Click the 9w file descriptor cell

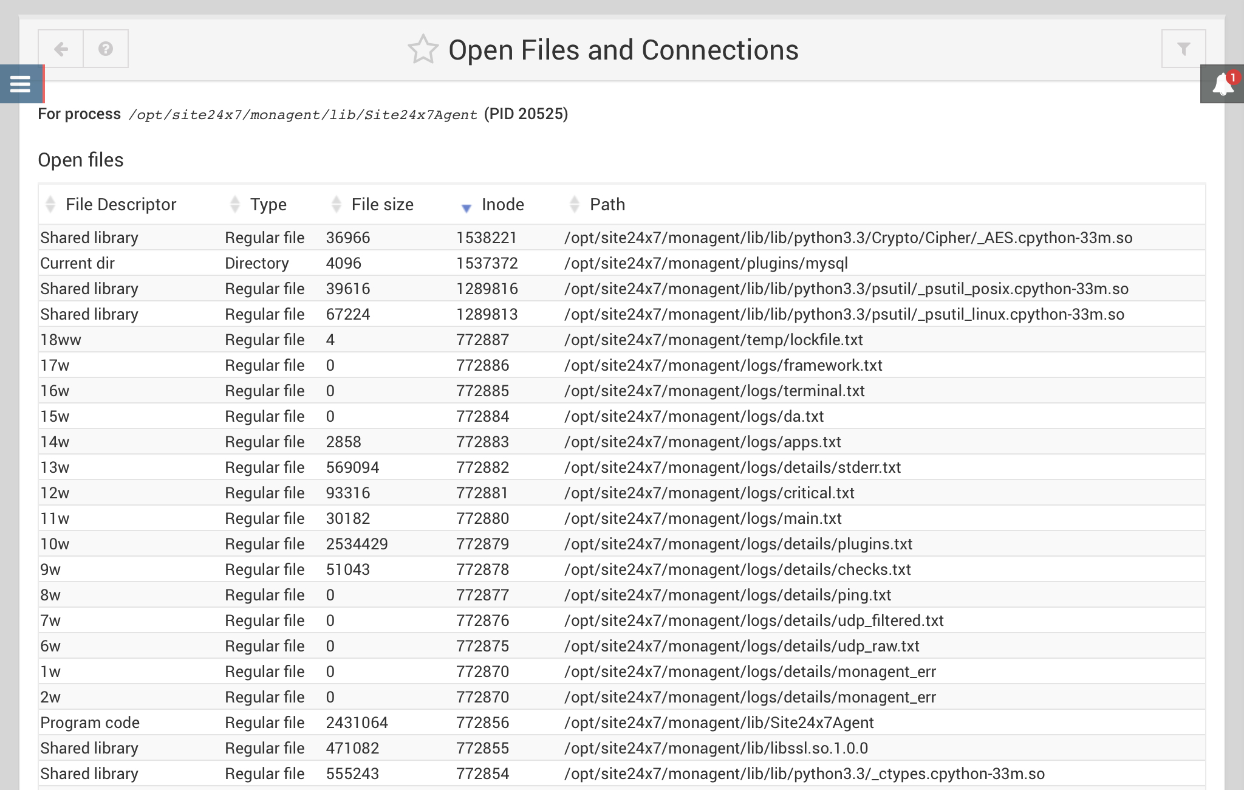pyautogui.click(x=50, y=569)
